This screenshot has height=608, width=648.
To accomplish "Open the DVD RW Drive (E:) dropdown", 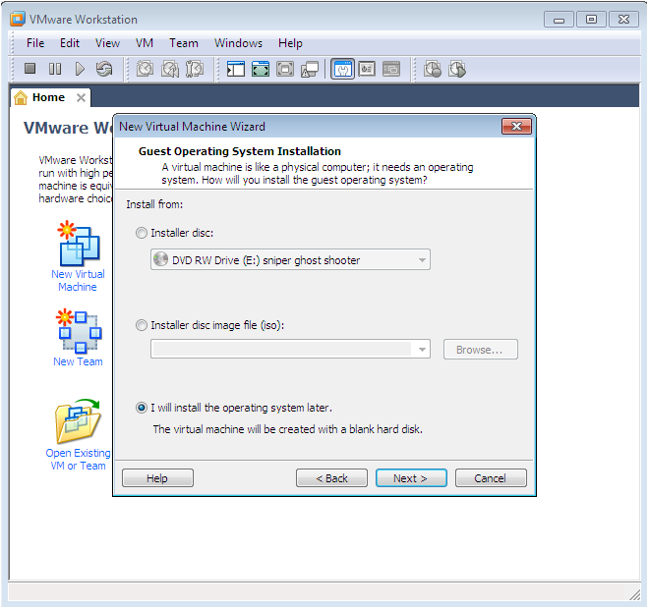I will coord(290,259).
